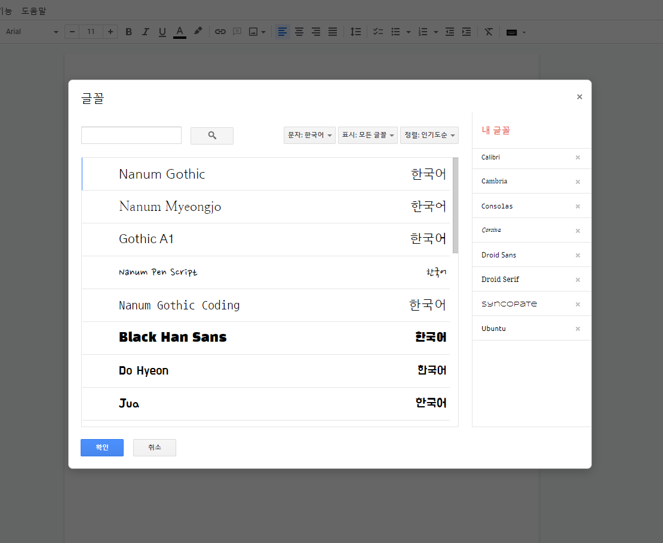
Task: Toggle bold formatting in toolbar
Action: (x=128, y=32)
